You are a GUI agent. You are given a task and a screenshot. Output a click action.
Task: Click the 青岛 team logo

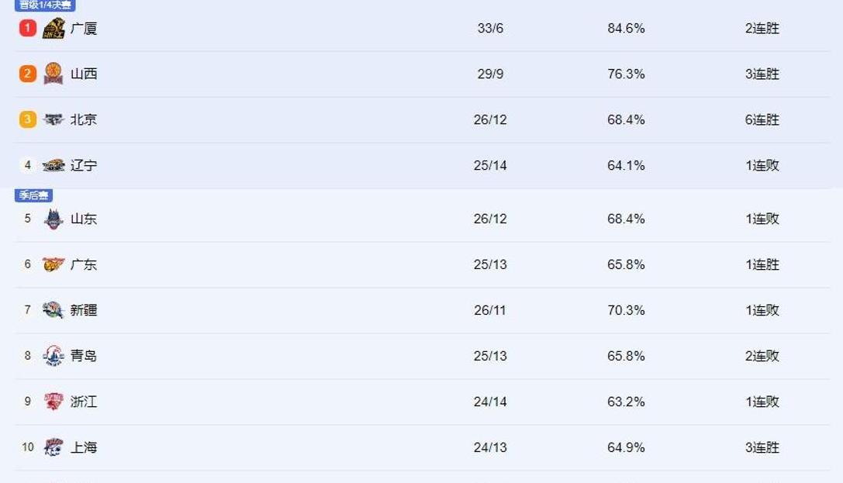click(x=54, y=356)
